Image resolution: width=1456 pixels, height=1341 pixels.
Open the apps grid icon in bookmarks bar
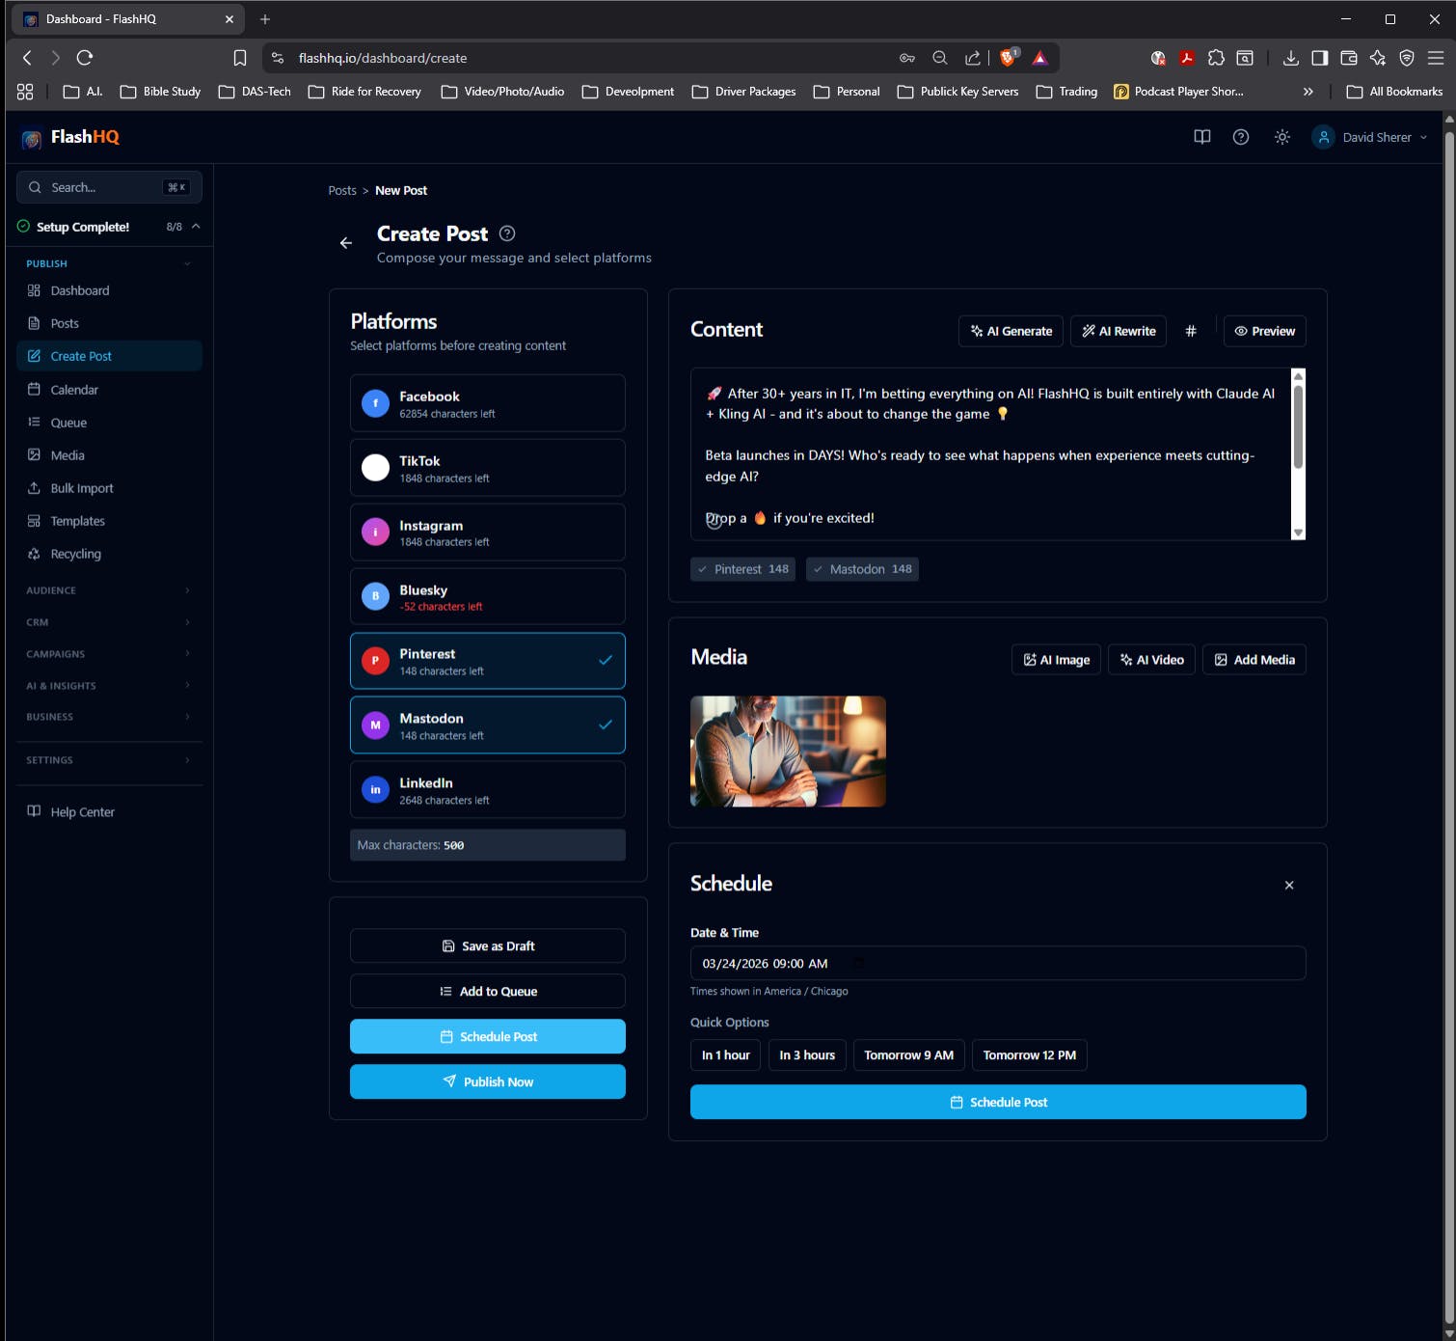(25, 92)
